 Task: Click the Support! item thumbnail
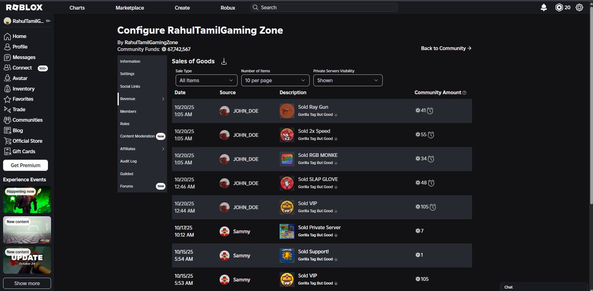point(287,255)
